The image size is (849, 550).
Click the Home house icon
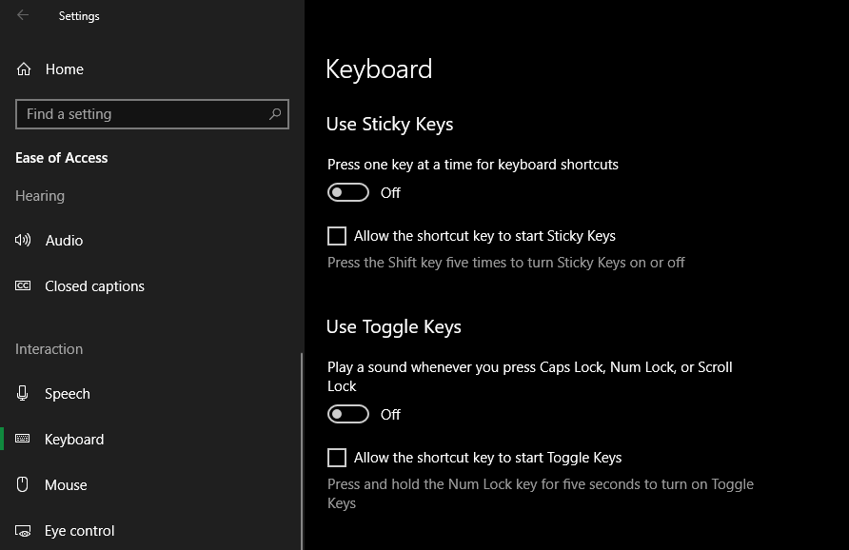(22, 69)
